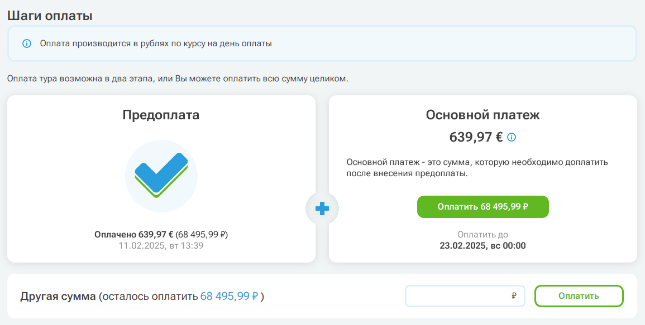Click the Другая сумма label

[x=58, y=297]
